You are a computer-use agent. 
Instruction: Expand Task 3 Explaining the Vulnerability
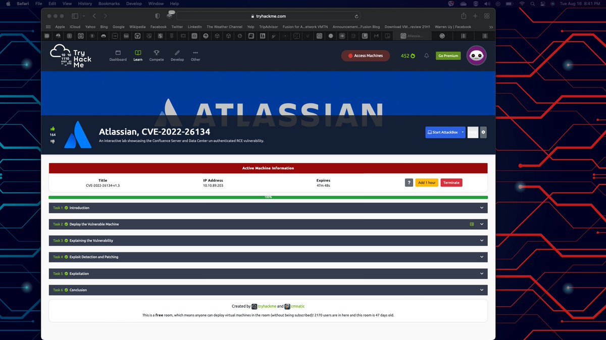click(x=268, y=241)
